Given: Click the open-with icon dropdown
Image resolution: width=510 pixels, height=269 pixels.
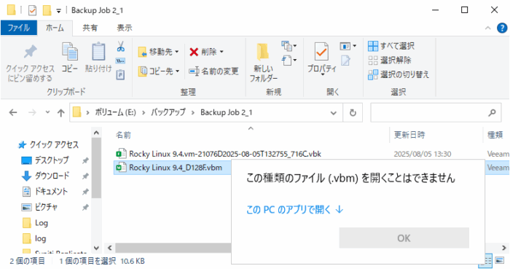Looking at the screenshot, I should coord(348,46).
